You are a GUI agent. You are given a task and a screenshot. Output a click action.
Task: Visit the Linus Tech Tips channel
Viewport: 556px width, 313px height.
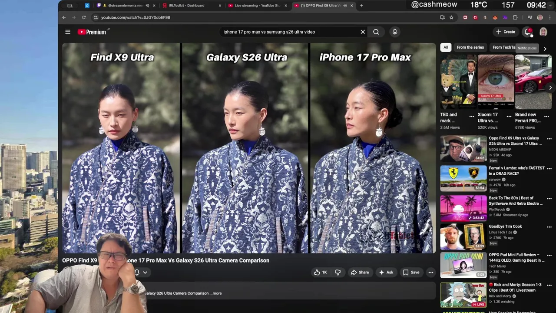tap(501, 232)
